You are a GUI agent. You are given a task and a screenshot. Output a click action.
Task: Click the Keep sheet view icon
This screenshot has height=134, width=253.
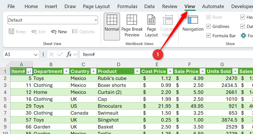point(11,31)
